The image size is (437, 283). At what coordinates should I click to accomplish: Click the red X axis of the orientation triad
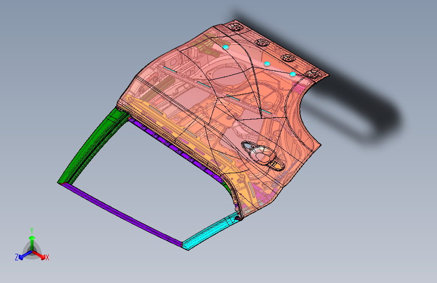click(x=40, y=255)
